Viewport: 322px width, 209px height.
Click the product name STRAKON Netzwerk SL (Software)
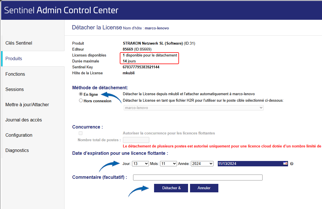tap(153, 43)
